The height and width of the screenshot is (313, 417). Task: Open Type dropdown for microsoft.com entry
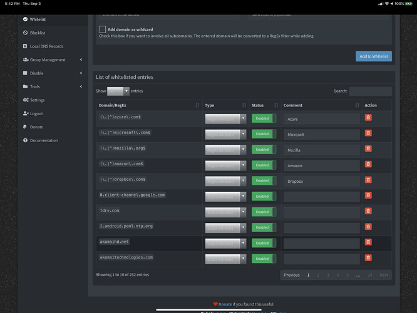tap(225, 135)
